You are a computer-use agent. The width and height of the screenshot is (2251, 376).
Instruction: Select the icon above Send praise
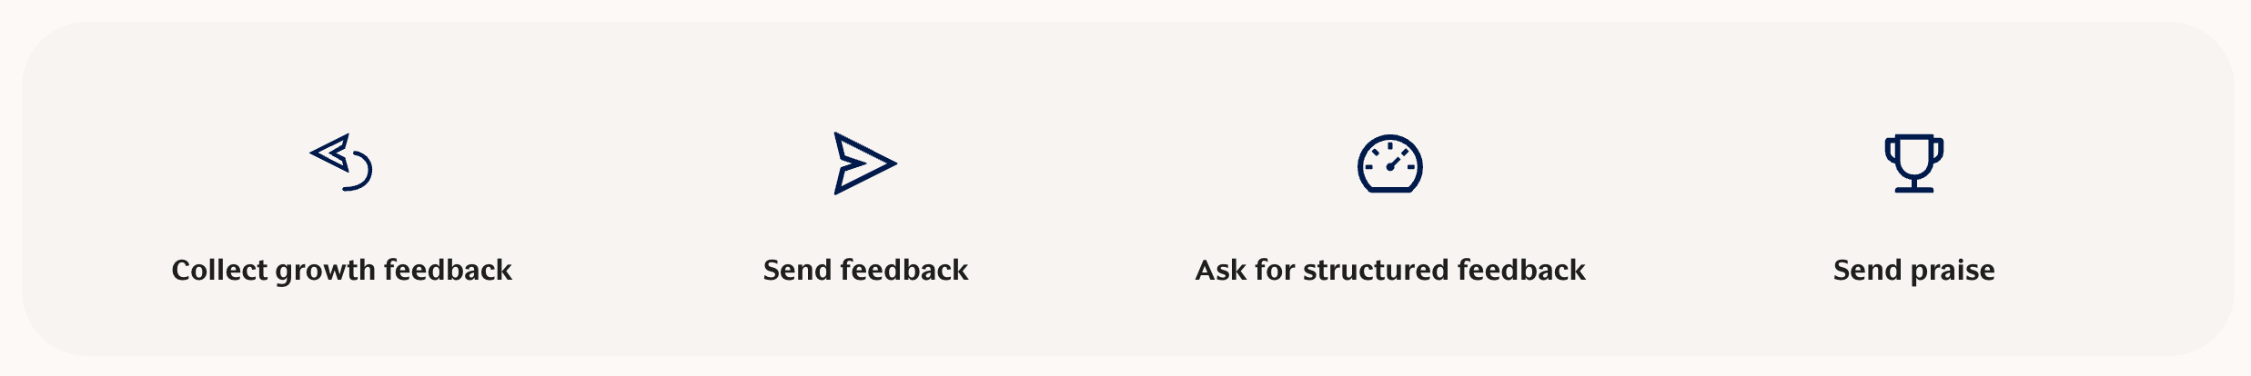[x=1913, y=163]
